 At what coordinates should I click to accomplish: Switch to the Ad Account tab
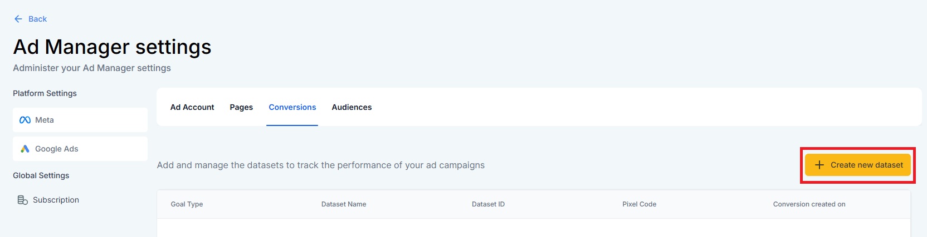point(192,107)
